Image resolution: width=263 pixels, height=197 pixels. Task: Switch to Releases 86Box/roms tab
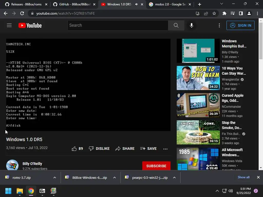click(26, 4)
